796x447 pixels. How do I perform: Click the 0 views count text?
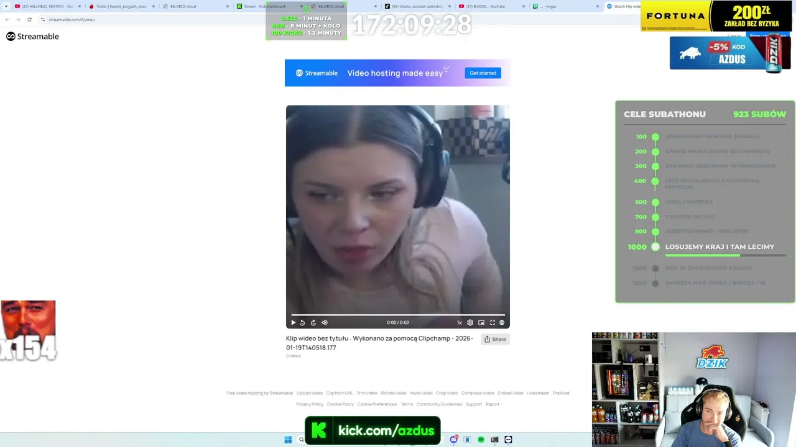click(x=294, y=356)
